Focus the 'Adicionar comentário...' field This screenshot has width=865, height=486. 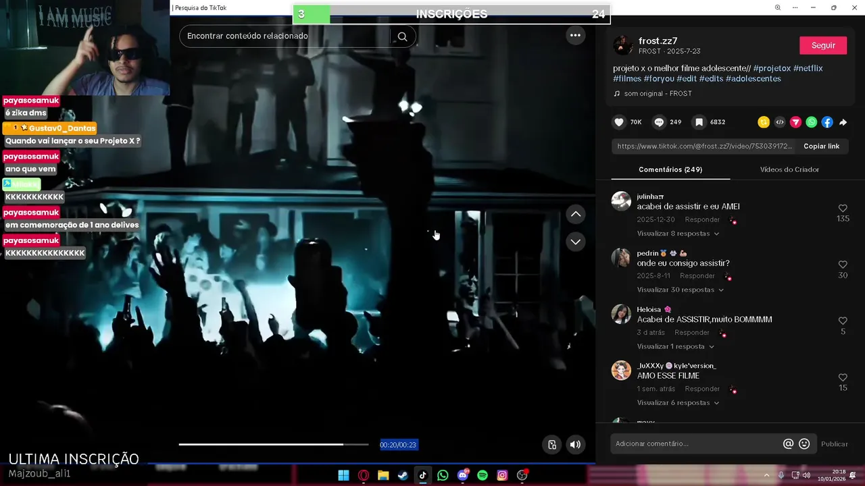696,443
